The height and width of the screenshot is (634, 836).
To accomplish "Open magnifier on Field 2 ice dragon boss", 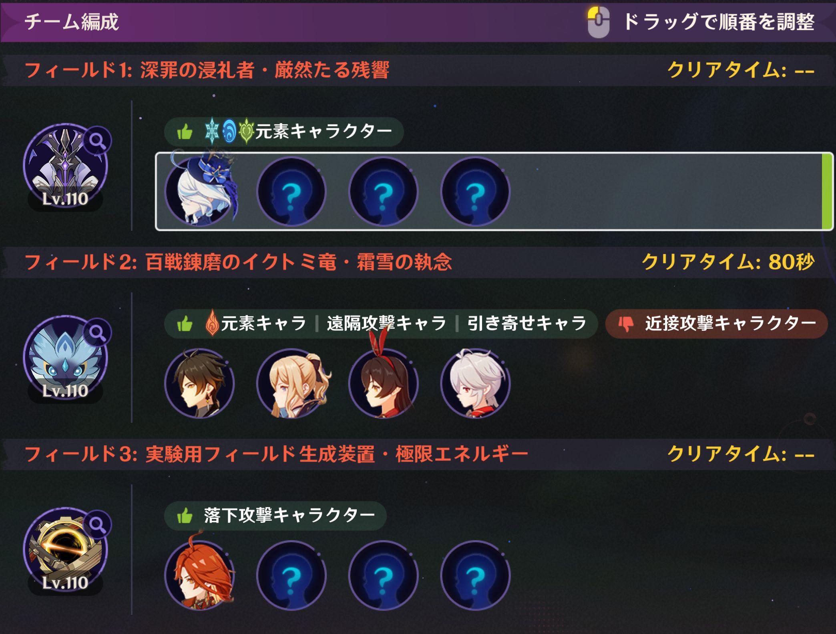I will 98,332.
